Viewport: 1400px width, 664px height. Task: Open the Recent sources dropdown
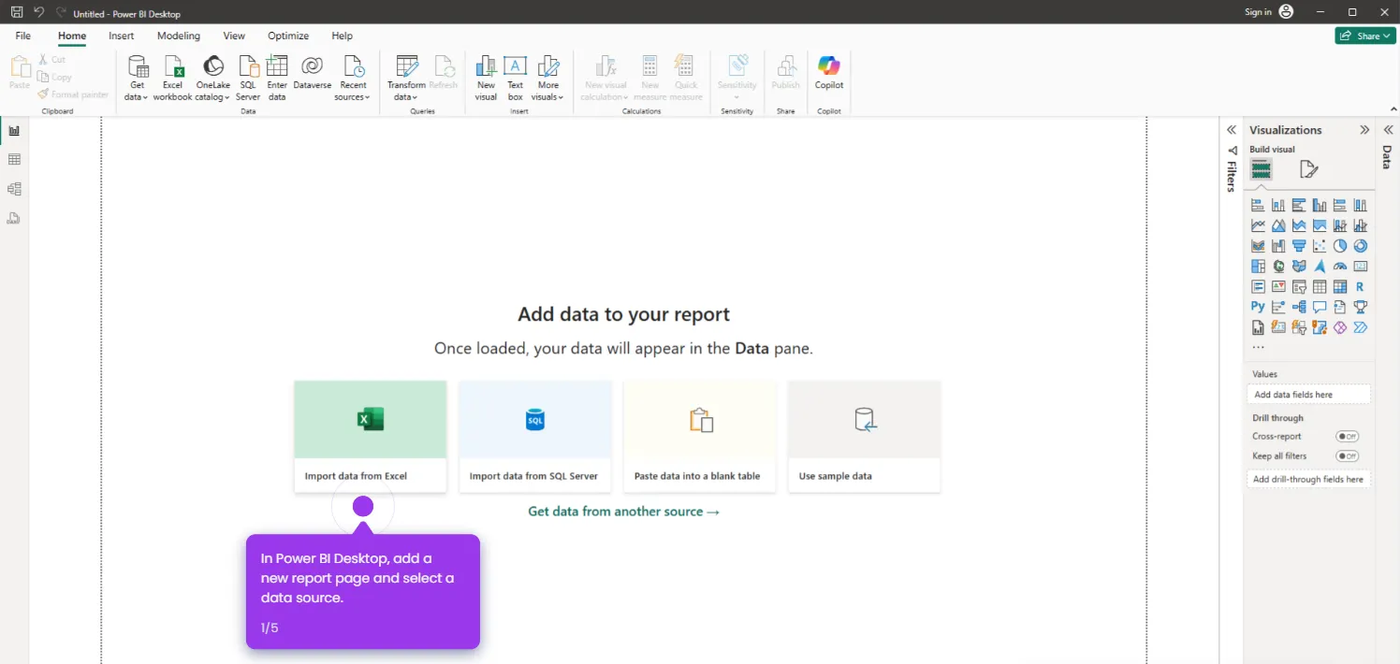353,78
